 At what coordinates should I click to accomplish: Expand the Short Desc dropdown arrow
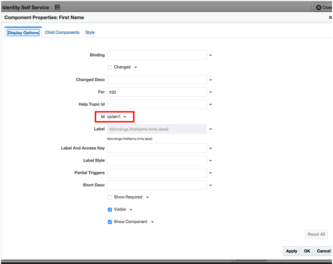click(x=211, y=185)
